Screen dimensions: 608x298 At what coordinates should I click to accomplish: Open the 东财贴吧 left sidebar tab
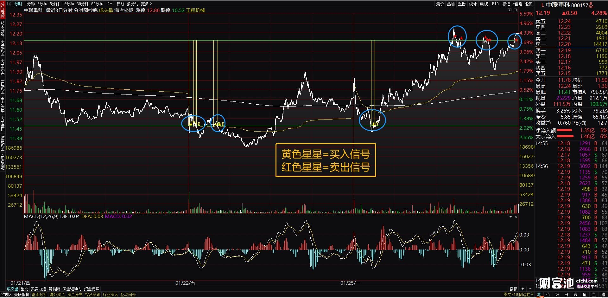pos(3,162)
